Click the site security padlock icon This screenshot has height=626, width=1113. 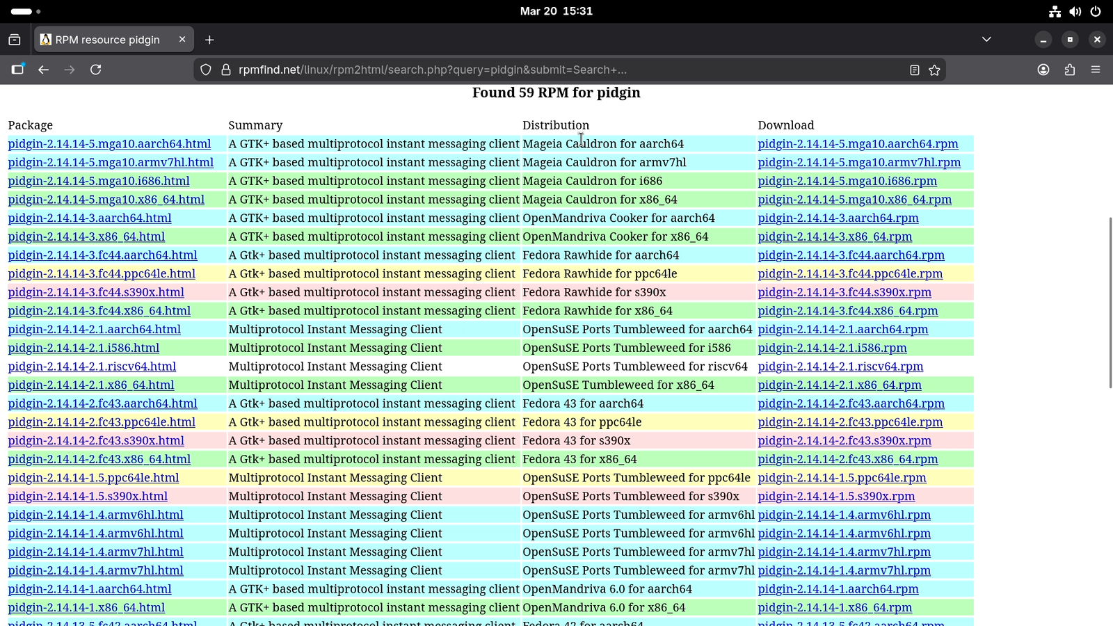point(225,70)
